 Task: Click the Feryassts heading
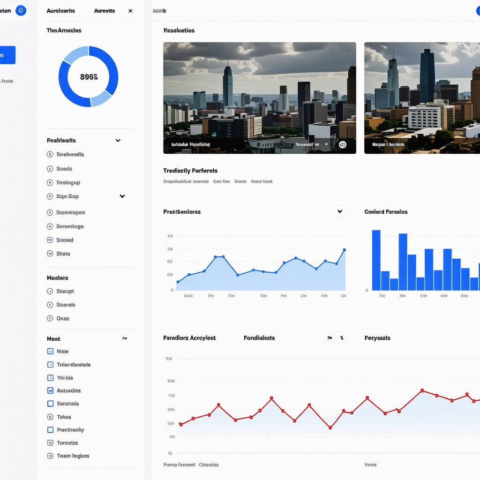(x=377, y=338)
